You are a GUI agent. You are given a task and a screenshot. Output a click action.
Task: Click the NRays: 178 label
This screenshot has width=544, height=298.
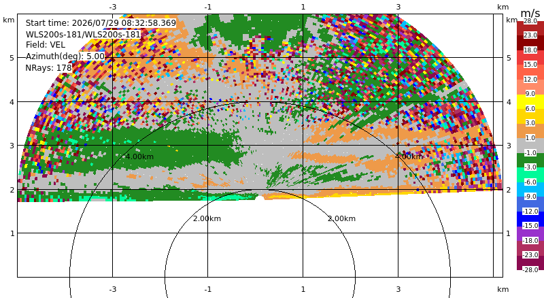point(48,68)
